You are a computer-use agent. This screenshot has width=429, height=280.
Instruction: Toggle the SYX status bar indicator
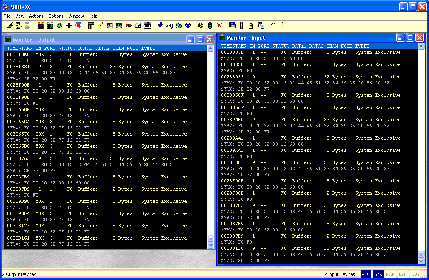[x=378, y=274]
